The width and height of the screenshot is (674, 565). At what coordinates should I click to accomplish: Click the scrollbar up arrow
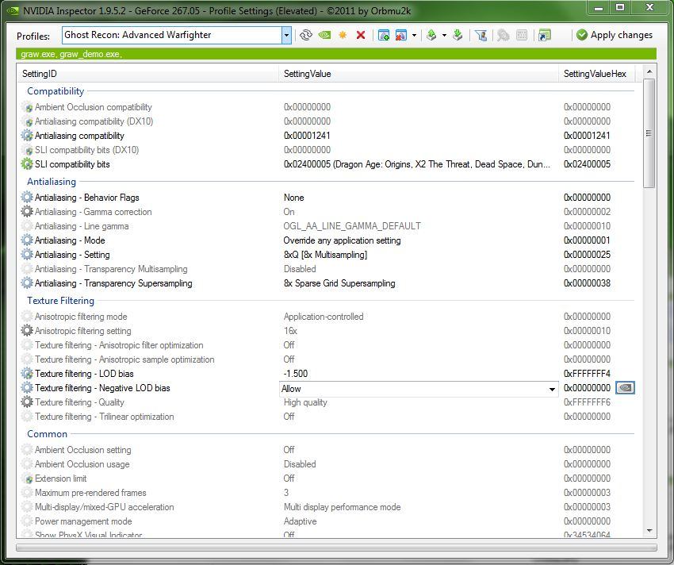click(x=649, y=71)
